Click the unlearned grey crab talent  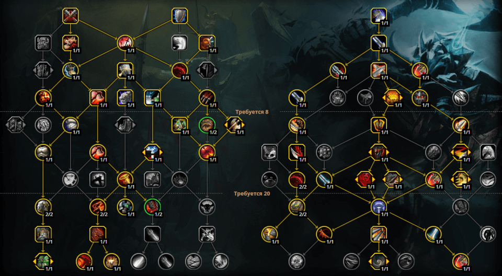pos(270,179)
